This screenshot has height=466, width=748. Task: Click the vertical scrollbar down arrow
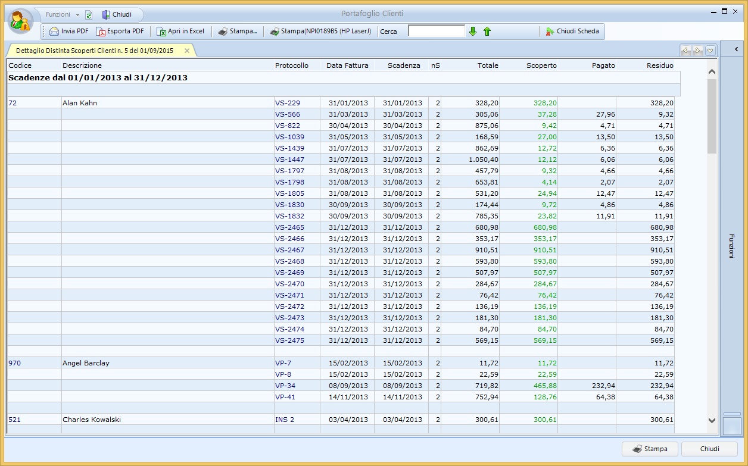pyautogui.click(x=712, y=420)
